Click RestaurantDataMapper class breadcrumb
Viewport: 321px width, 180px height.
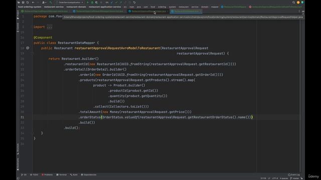[x=233, y=7]
